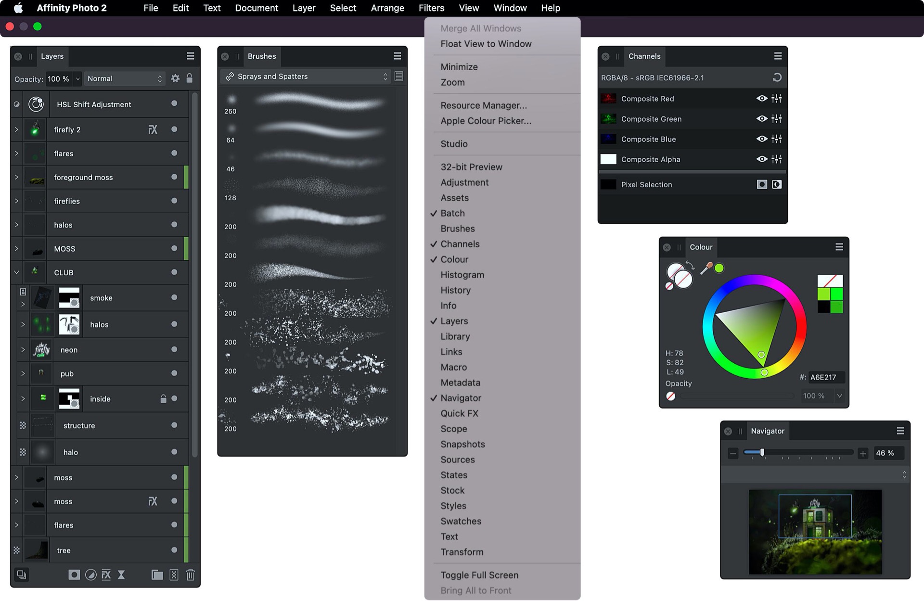
Task: Open the Colour opacity percentage dropdown arrow
Action: pyautogui.click(x=839, y=396)
